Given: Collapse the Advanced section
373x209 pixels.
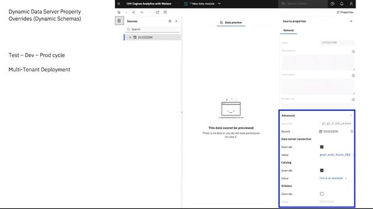Looking at the screenshot, I should click(x=351, y=116).
